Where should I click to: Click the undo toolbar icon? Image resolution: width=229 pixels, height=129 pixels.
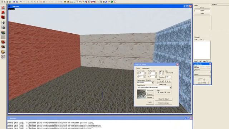[x=21, y=2]
